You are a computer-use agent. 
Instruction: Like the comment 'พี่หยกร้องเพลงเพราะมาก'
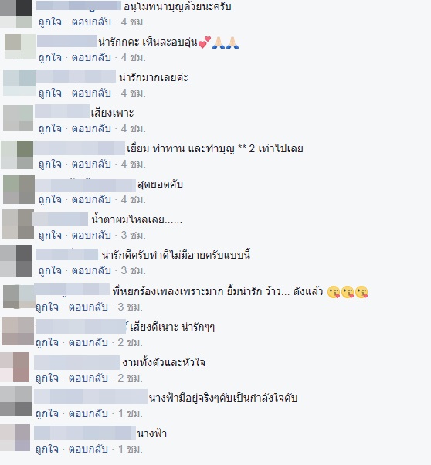(47, 307)
